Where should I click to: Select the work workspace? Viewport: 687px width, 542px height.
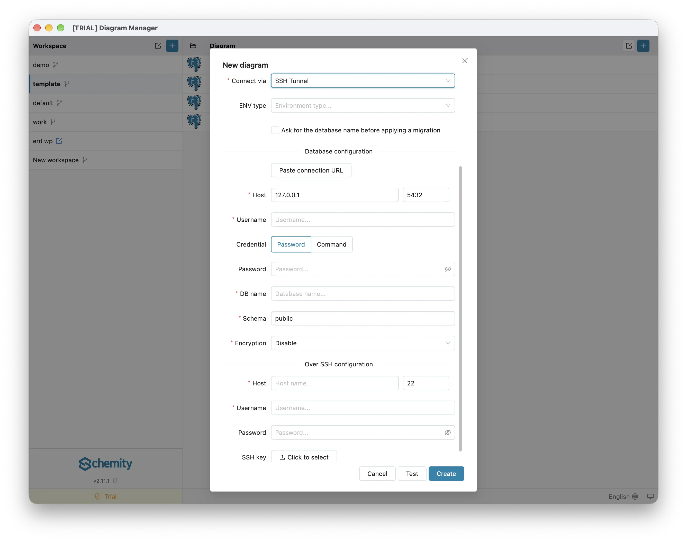click(x=106, y=122)
